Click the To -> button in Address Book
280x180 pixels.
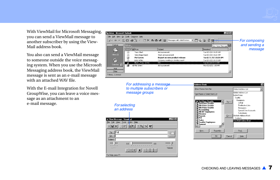pyautogui.click(x=228, y=102)
